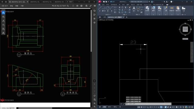Choose the Dimension tool in Annotation panel
The image size is (194, 109).
138,9
